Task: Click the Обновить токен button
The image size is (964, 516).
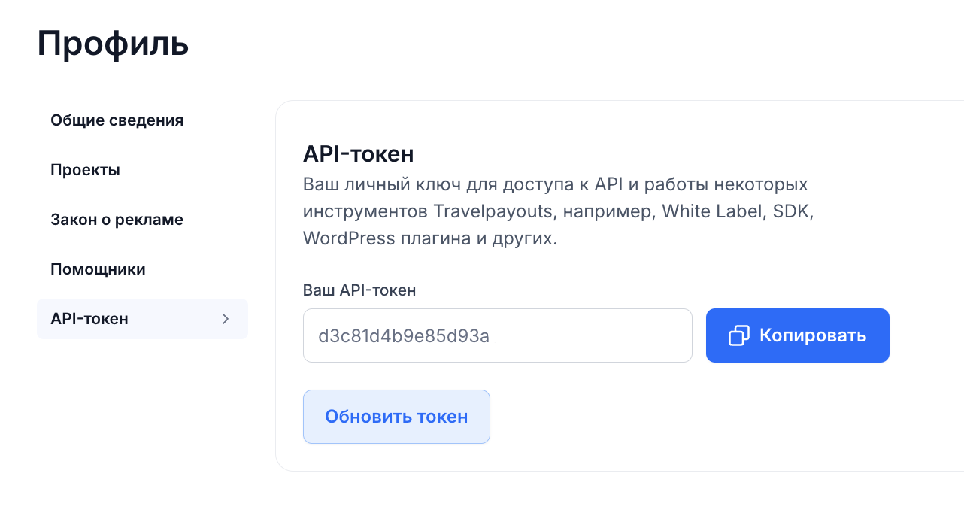Action: tap(396, 417)
